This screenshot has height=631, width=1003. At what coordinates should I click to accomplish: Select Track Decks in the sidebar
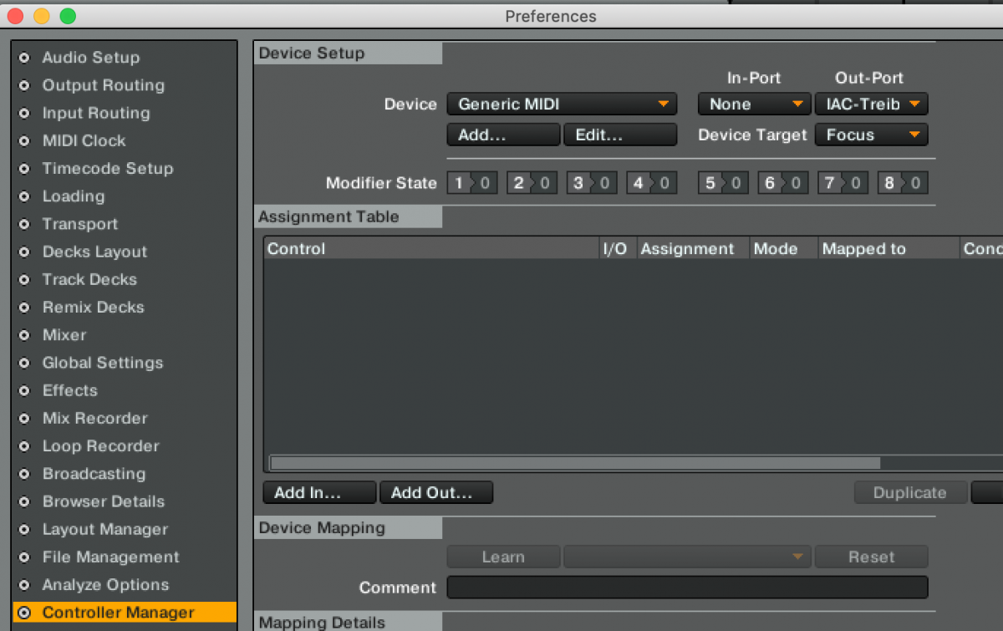coord(89,279)
